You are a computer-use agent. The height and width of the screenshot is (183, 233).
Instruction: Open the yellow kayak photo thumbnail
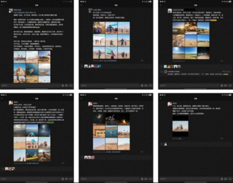pyautogui.click(x=32, y=155)
